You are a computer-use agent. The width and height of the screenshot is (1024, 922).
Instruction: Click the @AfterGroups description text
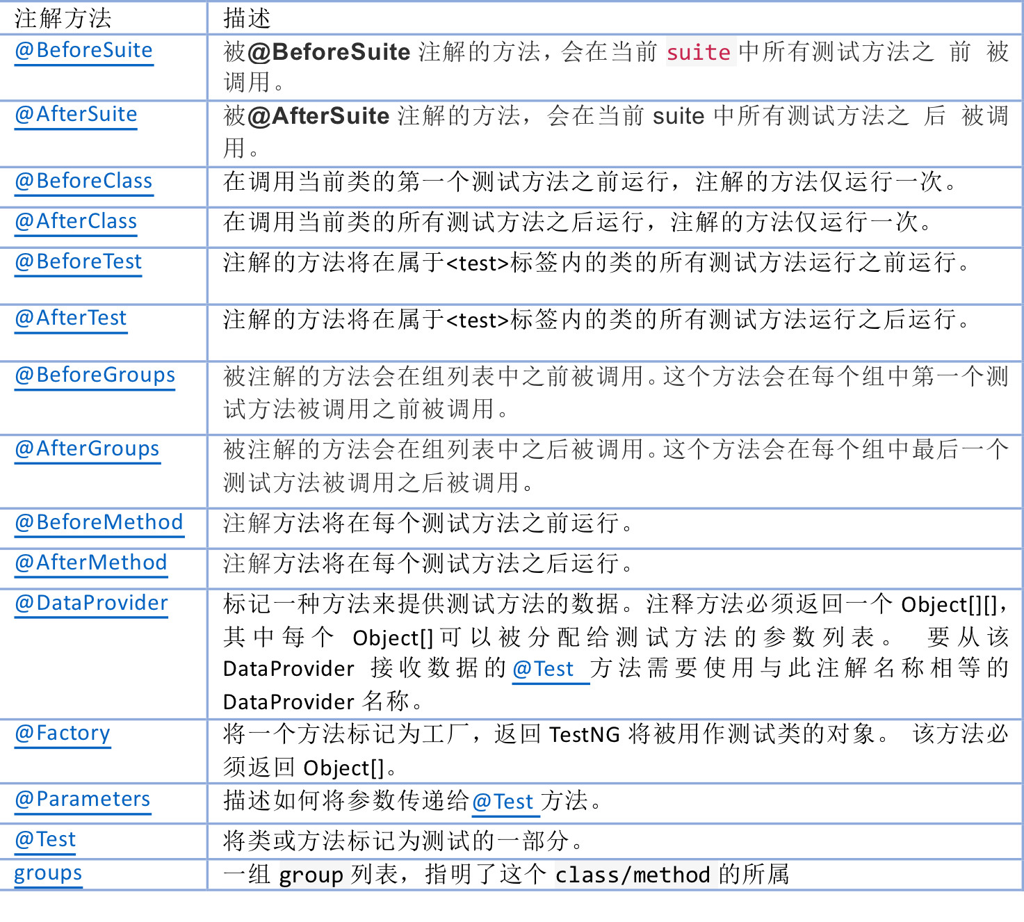point(616,466)
